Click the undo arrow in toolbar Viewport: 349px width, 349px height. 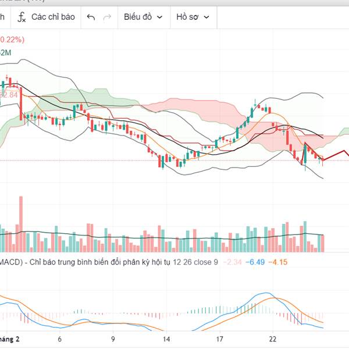coord(91,17)
